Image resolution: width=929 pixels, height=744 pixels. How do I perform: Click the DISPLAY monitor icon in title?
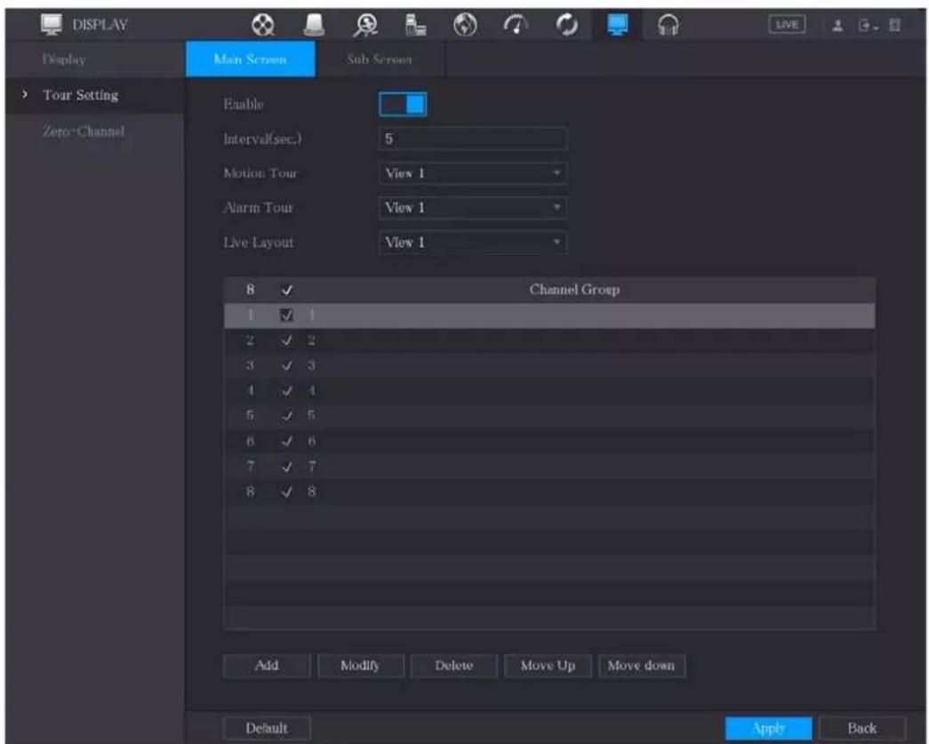(52, 24)
